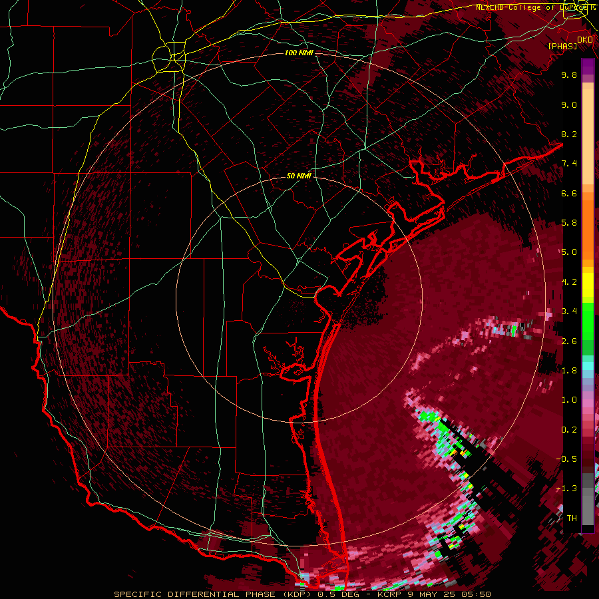Click the 9.8 value on the color scale
This screenshot has height=599, width=599.
[x=569, y=75]
